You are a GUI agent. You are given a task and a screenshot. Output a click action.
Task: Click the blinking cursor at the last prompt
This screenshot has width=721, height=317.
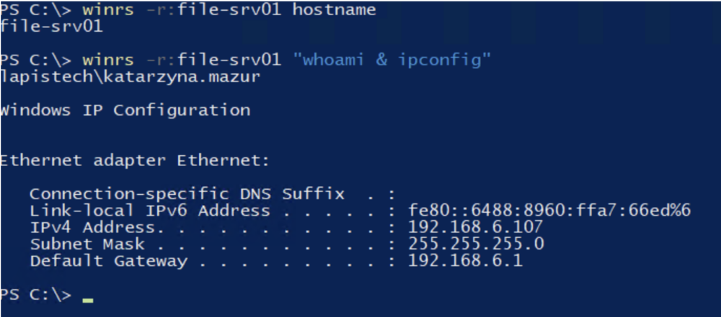tap(88, 299)
